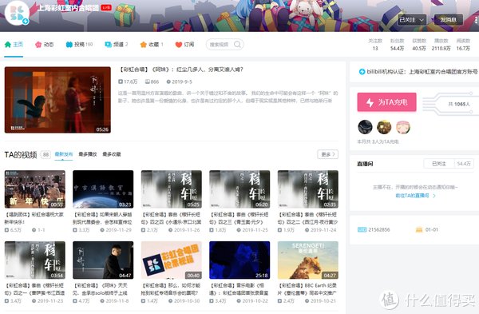Open the 频道 channels tab

[116, 44]
